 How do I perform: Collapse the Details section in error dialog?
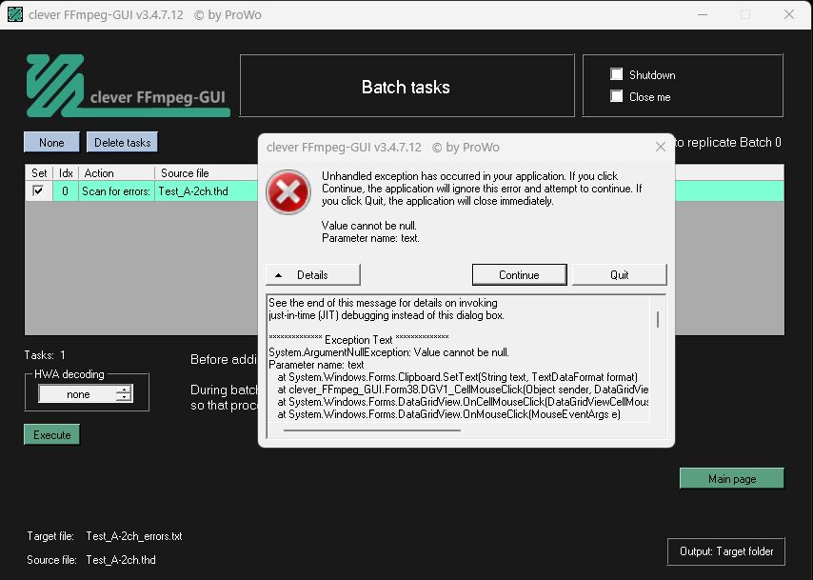pos(312,275)
